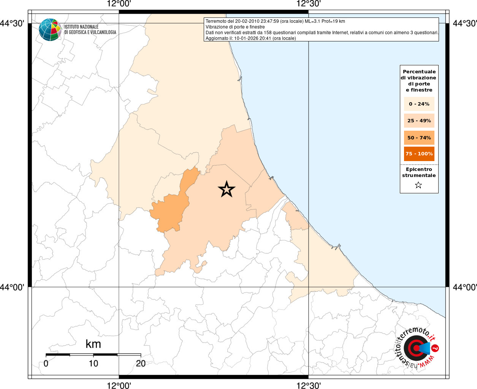Click the 'Vibrazione di porte e finestre' line
The height and width of the screenshot is (389, 477).
(x=235, y=27)
